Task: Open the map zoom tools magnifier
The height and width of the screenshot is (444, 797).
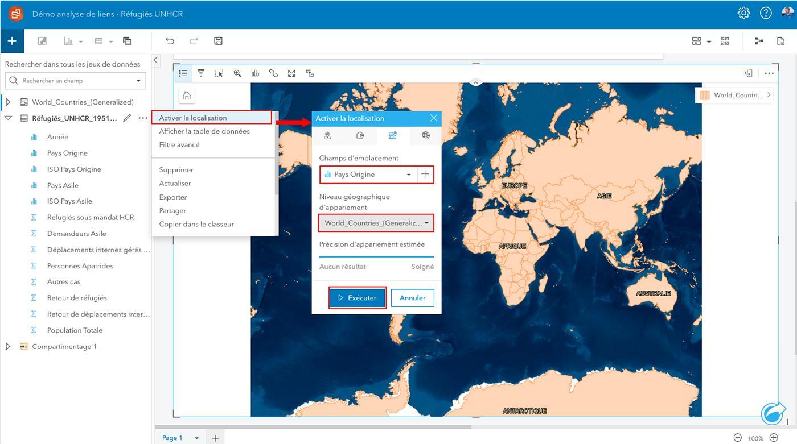Action: (237, 73)
